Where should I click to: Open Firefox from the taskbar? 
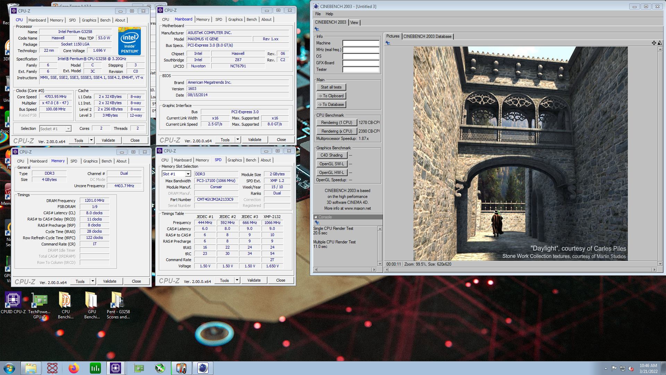pos(74,368)
